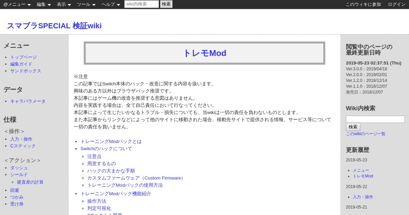Open スマブラSPECIAL 検証wiki site title
The image size is (409, 215).
coord(54,26)
